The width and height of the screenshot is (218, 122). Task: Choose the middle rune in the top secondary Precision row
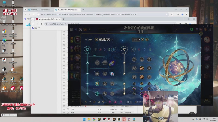tap(142, 59)
